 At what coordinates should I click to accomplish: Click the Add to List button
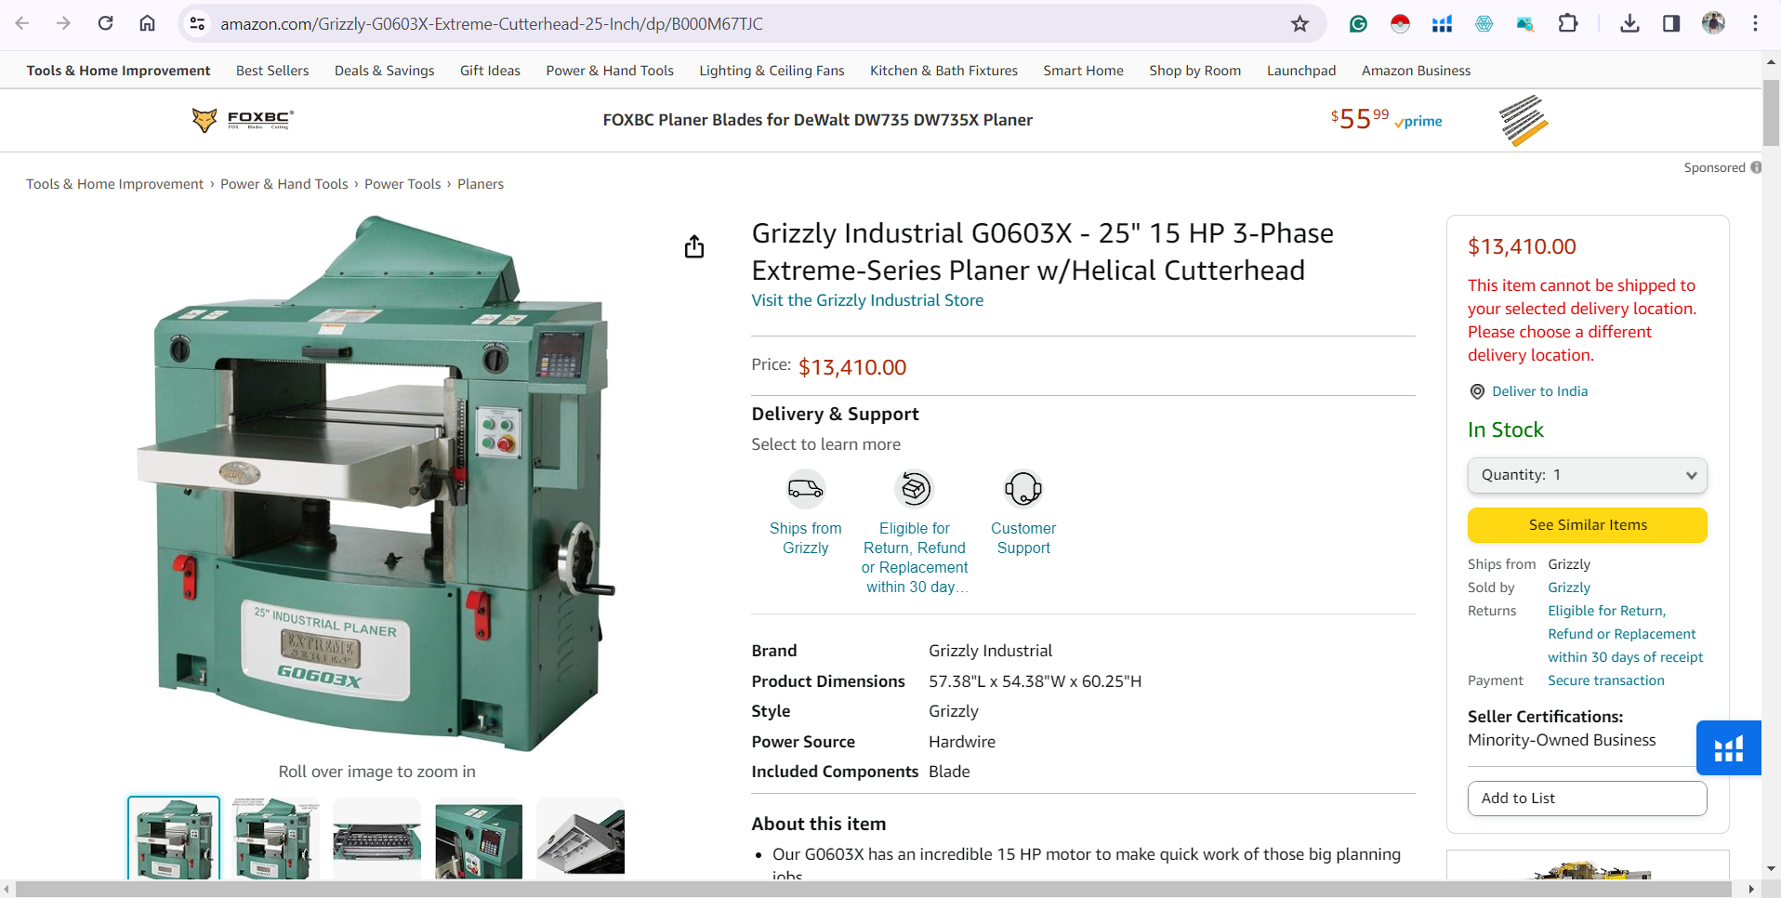click(x=1587, y=799)
